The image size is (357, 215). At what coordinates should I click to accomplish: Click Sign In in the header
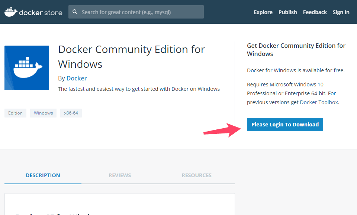(x=341, y=12)
